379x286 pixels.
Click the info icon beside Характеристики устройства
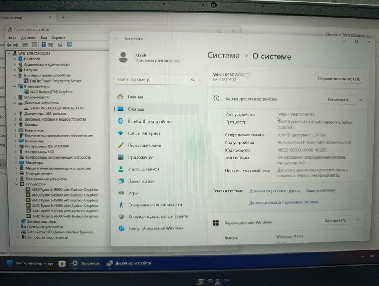(216, 98)
